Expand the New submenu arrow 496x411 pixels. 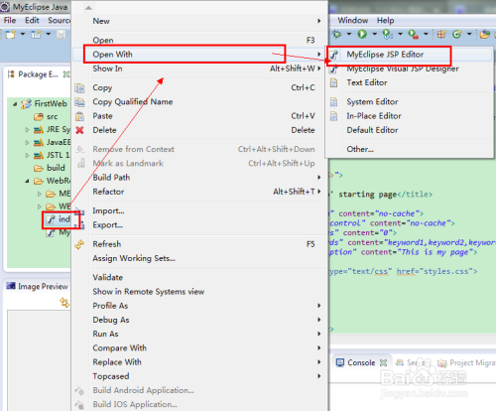tap(319, 21)
